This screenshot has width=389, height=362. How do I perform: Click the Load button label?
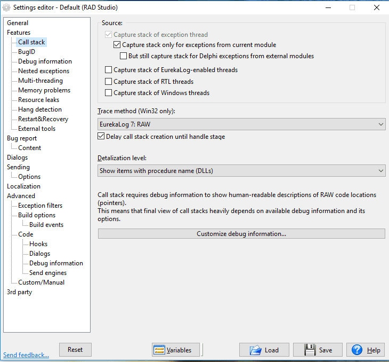[272, 350]
